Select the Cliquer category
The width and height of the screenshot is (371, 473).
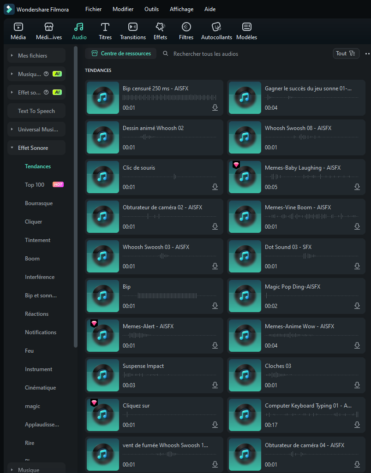[34, 222]
